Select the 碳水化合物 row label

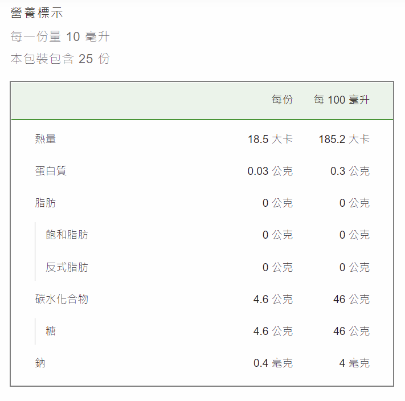(x=62, y=299)
